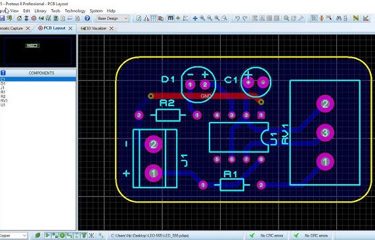
Task: Click the Block Rotate toolbar icon
Action: pos(269,18)
